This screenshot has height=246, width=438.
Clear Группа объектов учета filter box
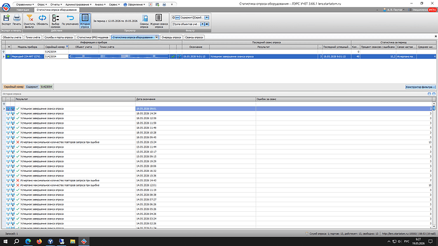pos(207,24)
